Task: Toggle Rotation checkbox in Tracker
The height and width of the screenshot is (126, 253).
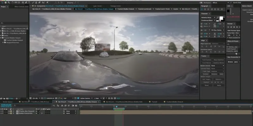Action: pos(210,74)
